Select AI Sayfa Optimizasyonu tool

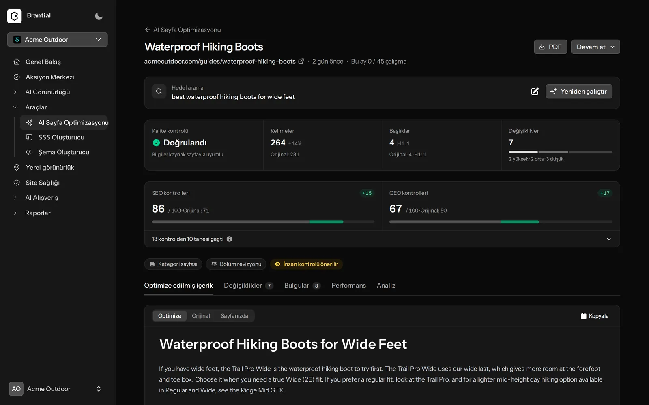click(64, 122)
